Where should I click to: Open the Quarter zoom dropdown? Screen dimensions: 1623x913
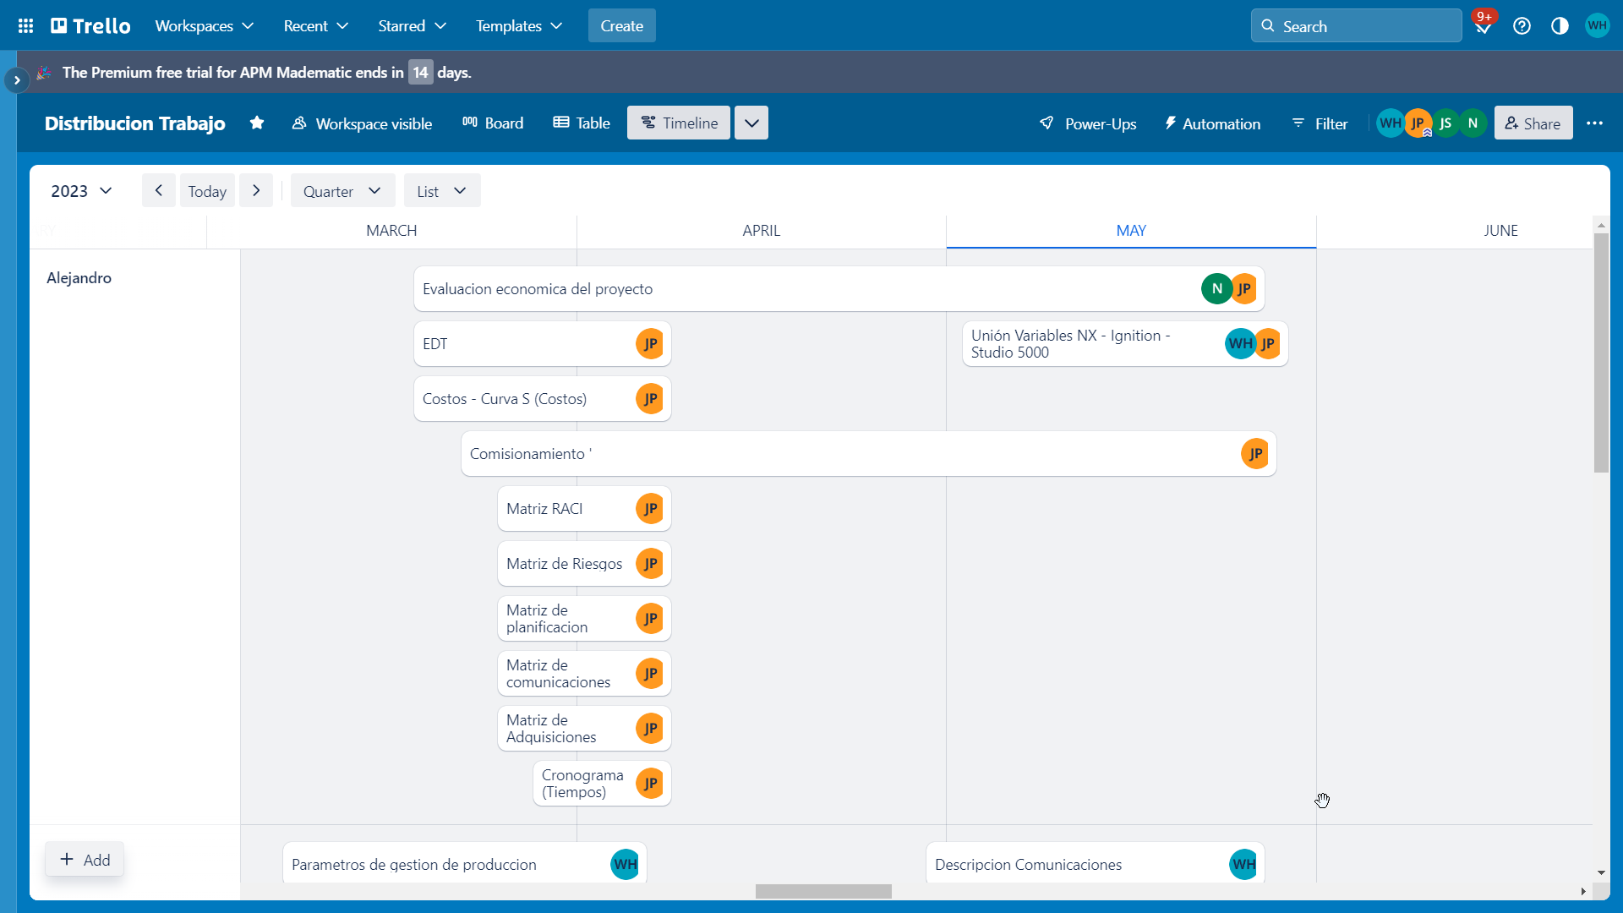coord(342,191)
